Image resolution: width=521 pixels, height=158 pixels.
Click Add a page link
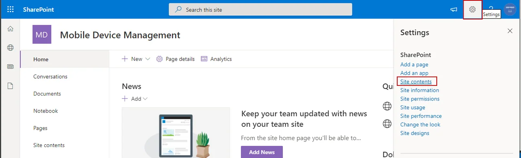tap(414, 64)
